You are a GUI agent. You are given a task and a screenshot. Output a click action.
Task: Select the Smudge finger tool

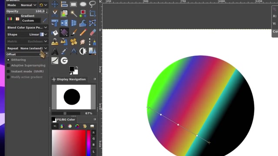83,42
